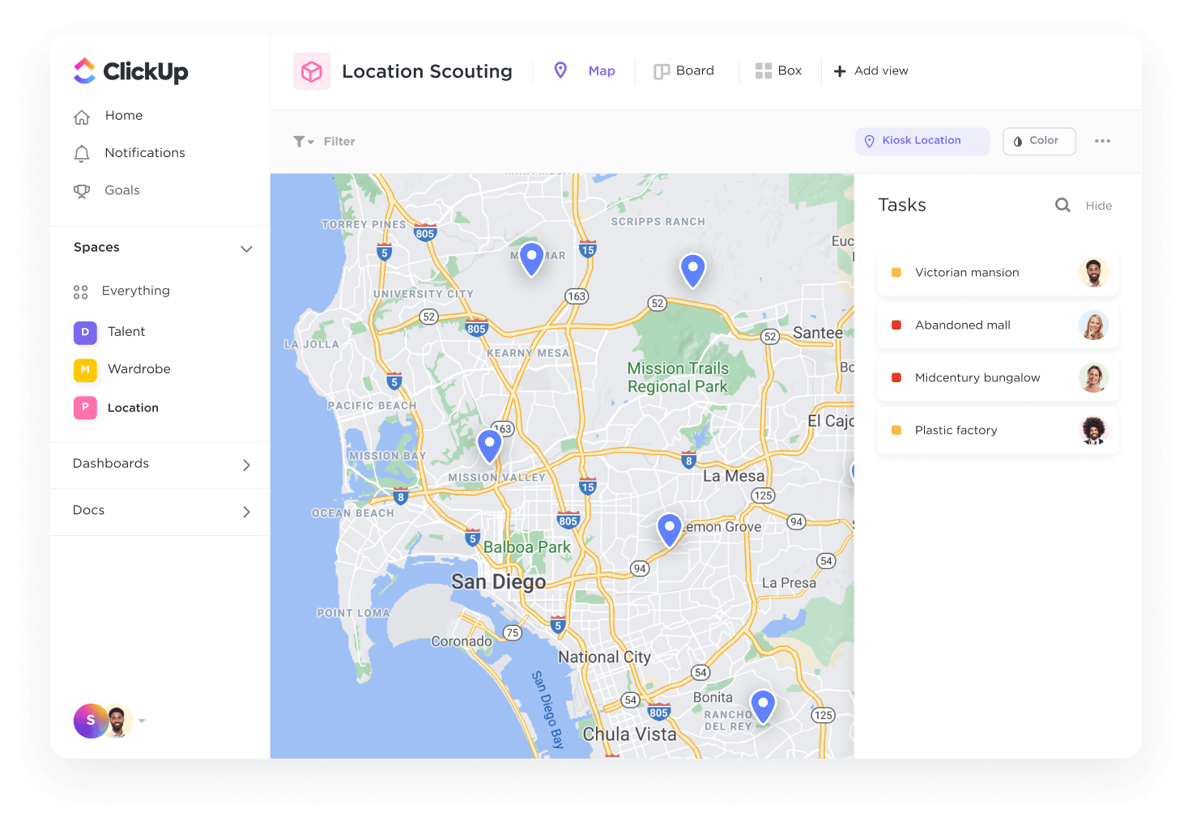Click the ClickUp logo
1192x825 pixels.
coord(131,71)
